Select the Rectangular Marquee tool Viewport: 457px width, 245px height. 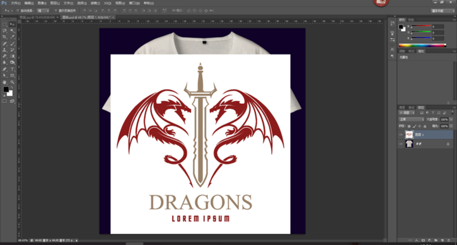click(x=4, y=24)
